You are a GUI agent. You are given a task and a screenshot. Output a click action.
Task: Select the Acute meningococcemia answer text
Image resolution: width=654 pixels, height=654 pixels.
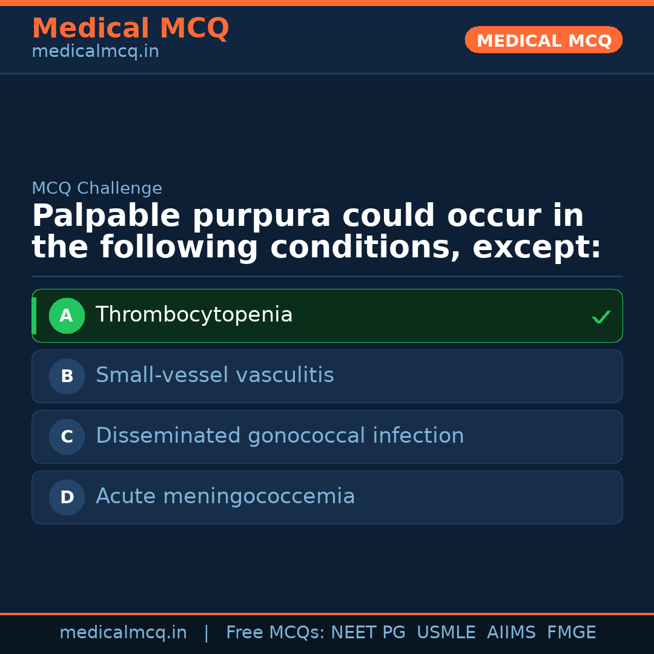click(225, 497)
